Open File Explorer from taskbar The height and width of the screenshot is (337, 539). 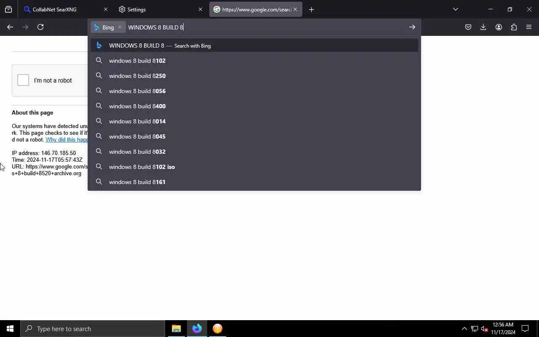coord(176,329)
